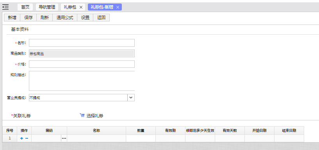Open the 通用公式 button
Screen dimensions: 319x150
point(65,18)
